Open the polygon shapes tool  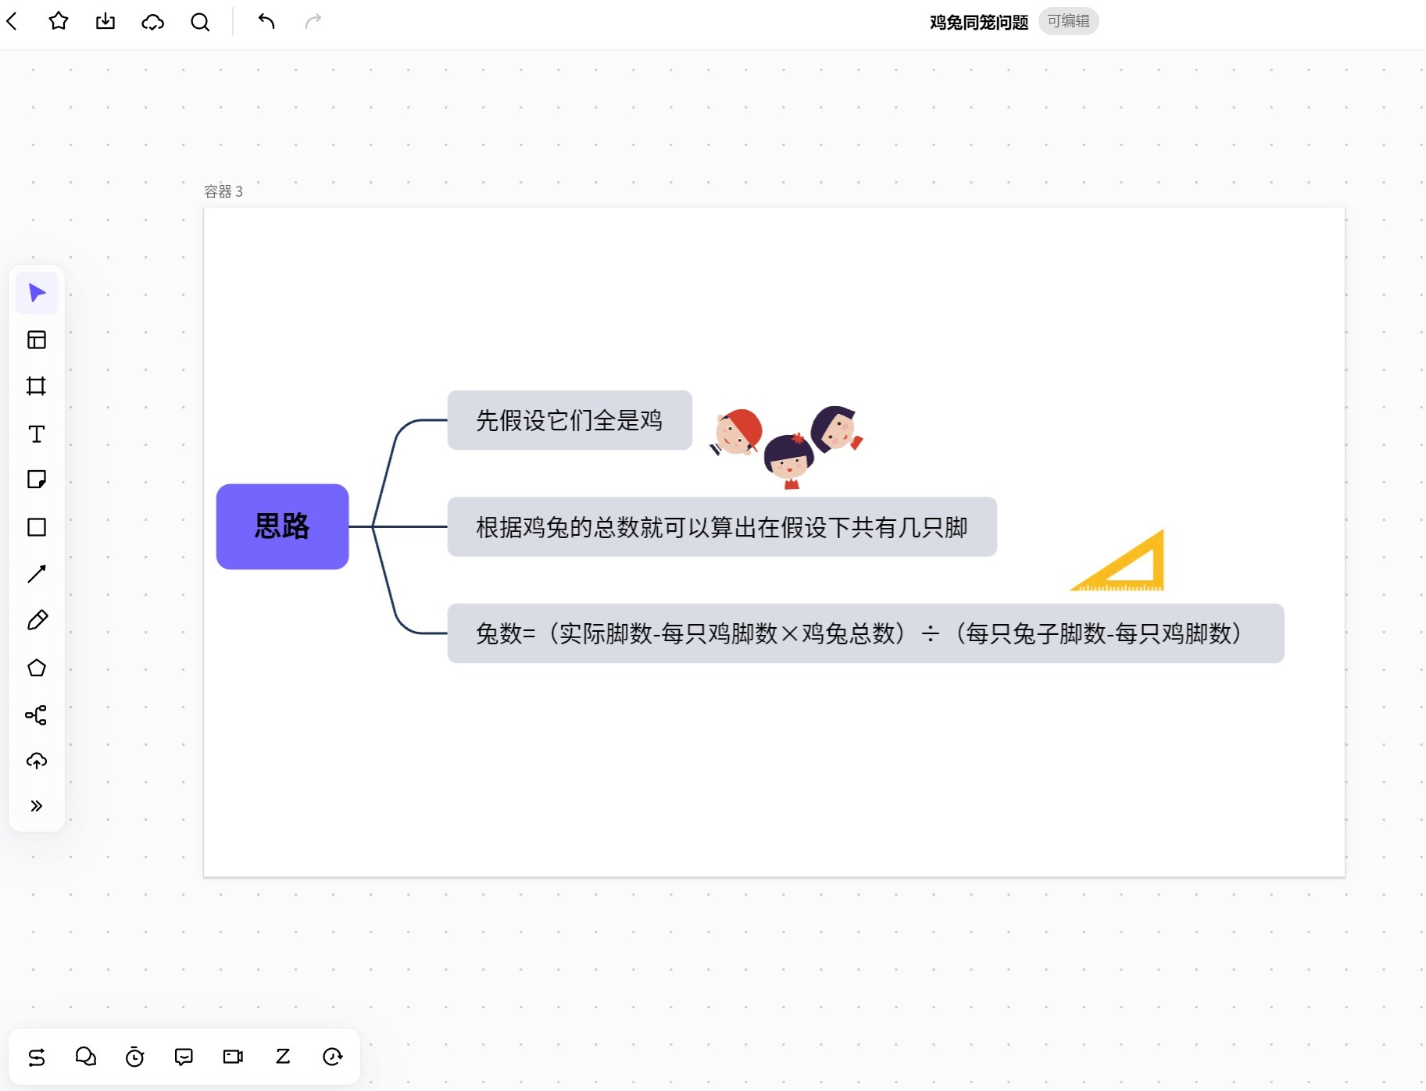(37, 668)
